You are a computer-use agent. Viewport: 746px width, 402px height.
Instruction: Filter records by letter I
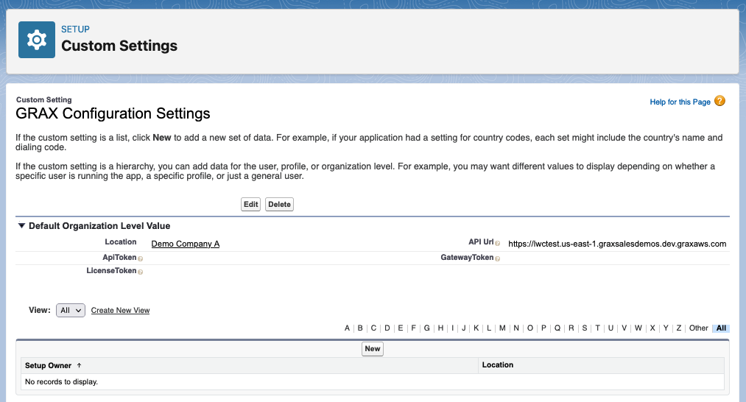pyautogui.click(x=452, y=328)
